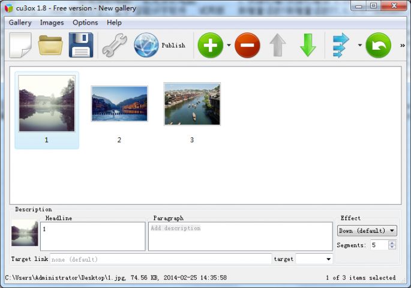Open the Effect dropdown showing Down (default)
This screenshot has width=411, height=288.
367,230
